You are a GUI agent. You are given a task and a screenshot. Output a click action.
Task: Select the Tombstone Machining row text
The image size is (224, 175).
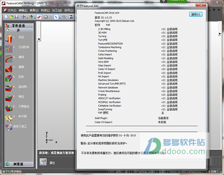[109, 47]
